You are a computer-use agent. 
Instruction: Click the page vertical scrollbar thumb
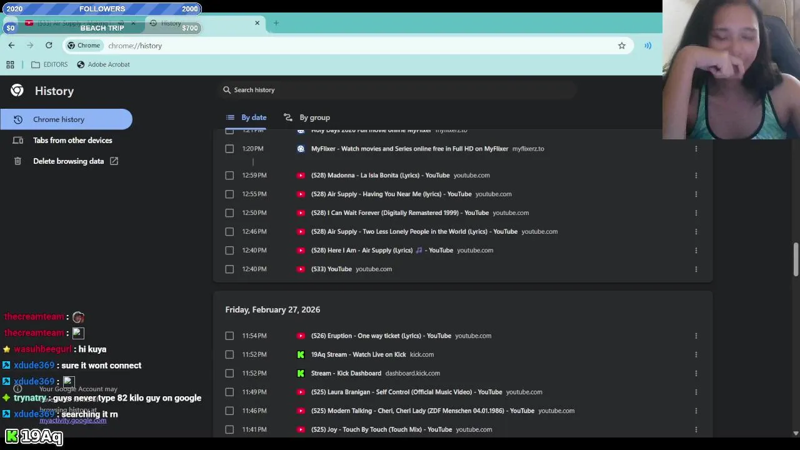coord(796,259)
